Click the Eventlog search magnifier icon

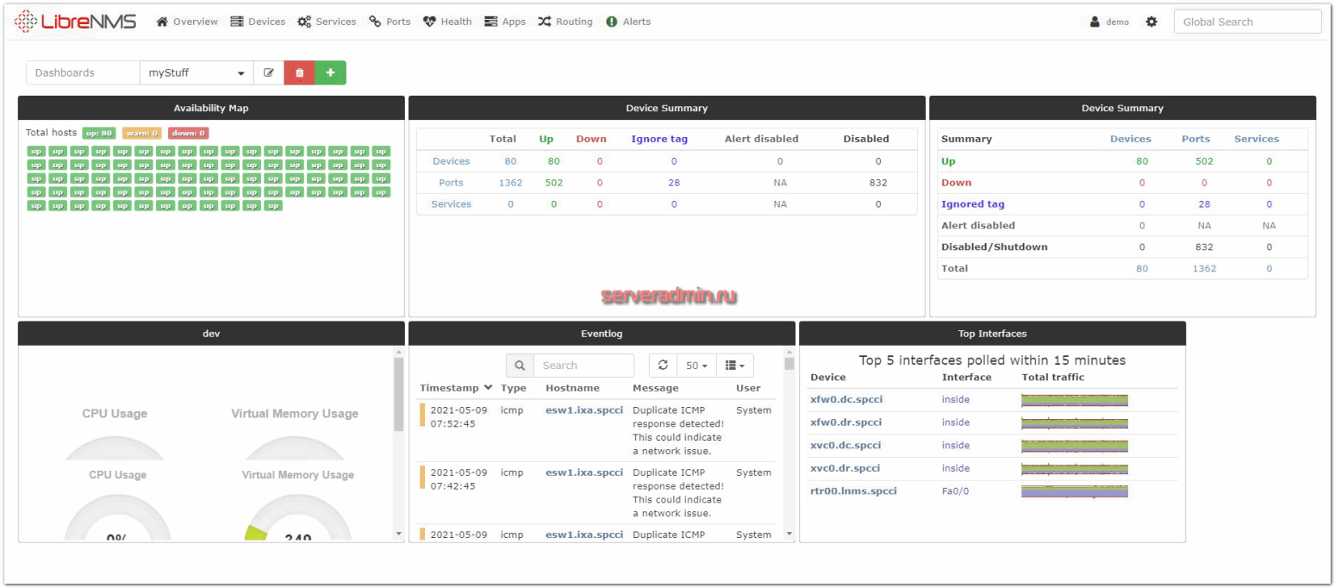(520, 366)
